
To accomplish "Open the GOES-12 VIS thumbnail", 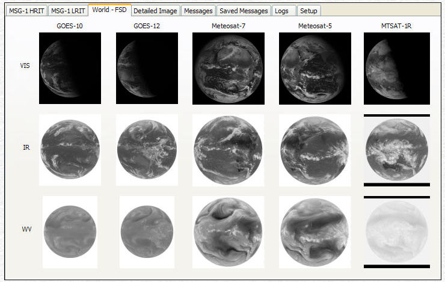I will click(x=147, y=68).
